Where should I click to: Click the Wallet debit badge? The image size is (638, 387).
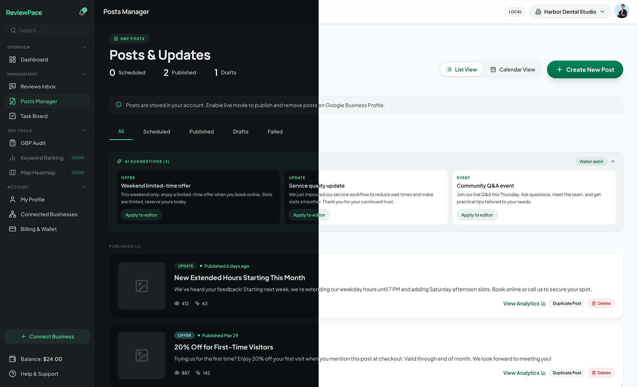[591, 162]
